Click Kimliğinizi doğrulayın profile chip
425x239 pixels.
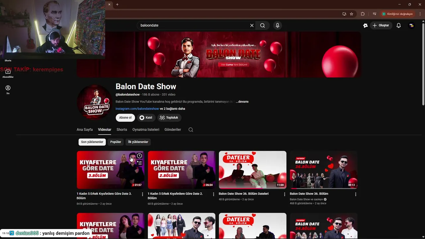397,14
